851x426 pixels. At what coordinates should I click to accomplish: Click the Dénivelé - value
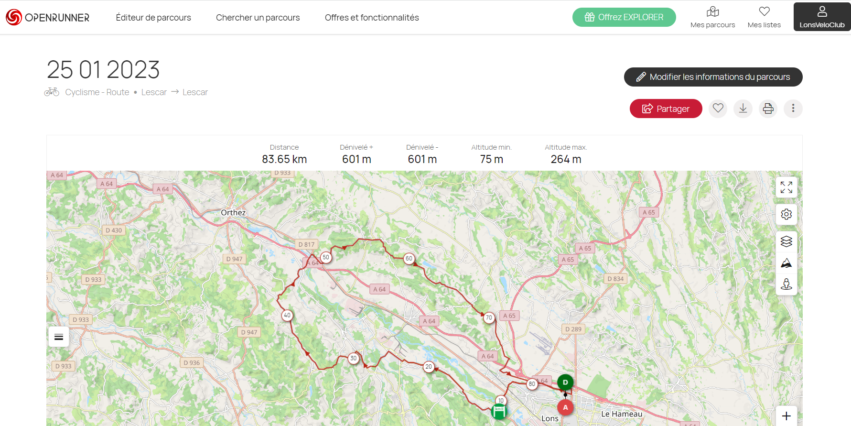[422, 159]
